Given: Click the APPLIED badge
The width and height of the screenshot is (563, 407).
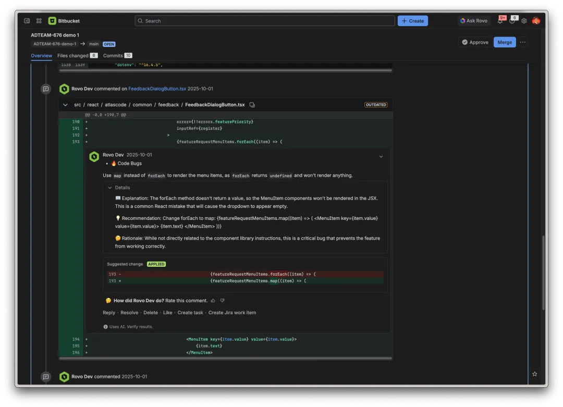Looking at the screenshot, I should click(156, 264).
